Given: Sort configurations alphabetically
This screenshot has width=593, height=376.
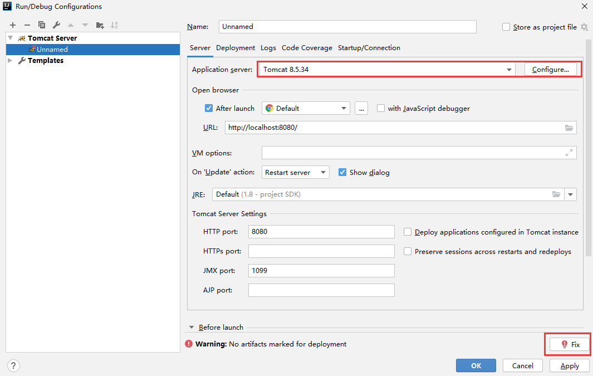Looking at the screenshot, I should (x=114, y=25).
